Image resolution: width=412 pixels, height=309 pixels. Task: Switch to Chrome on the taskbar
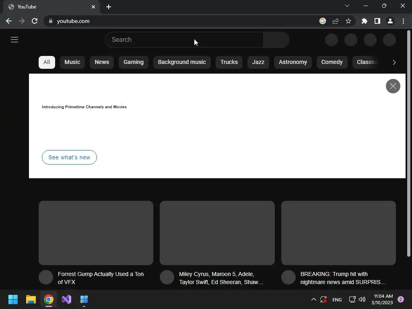(49, 299)
